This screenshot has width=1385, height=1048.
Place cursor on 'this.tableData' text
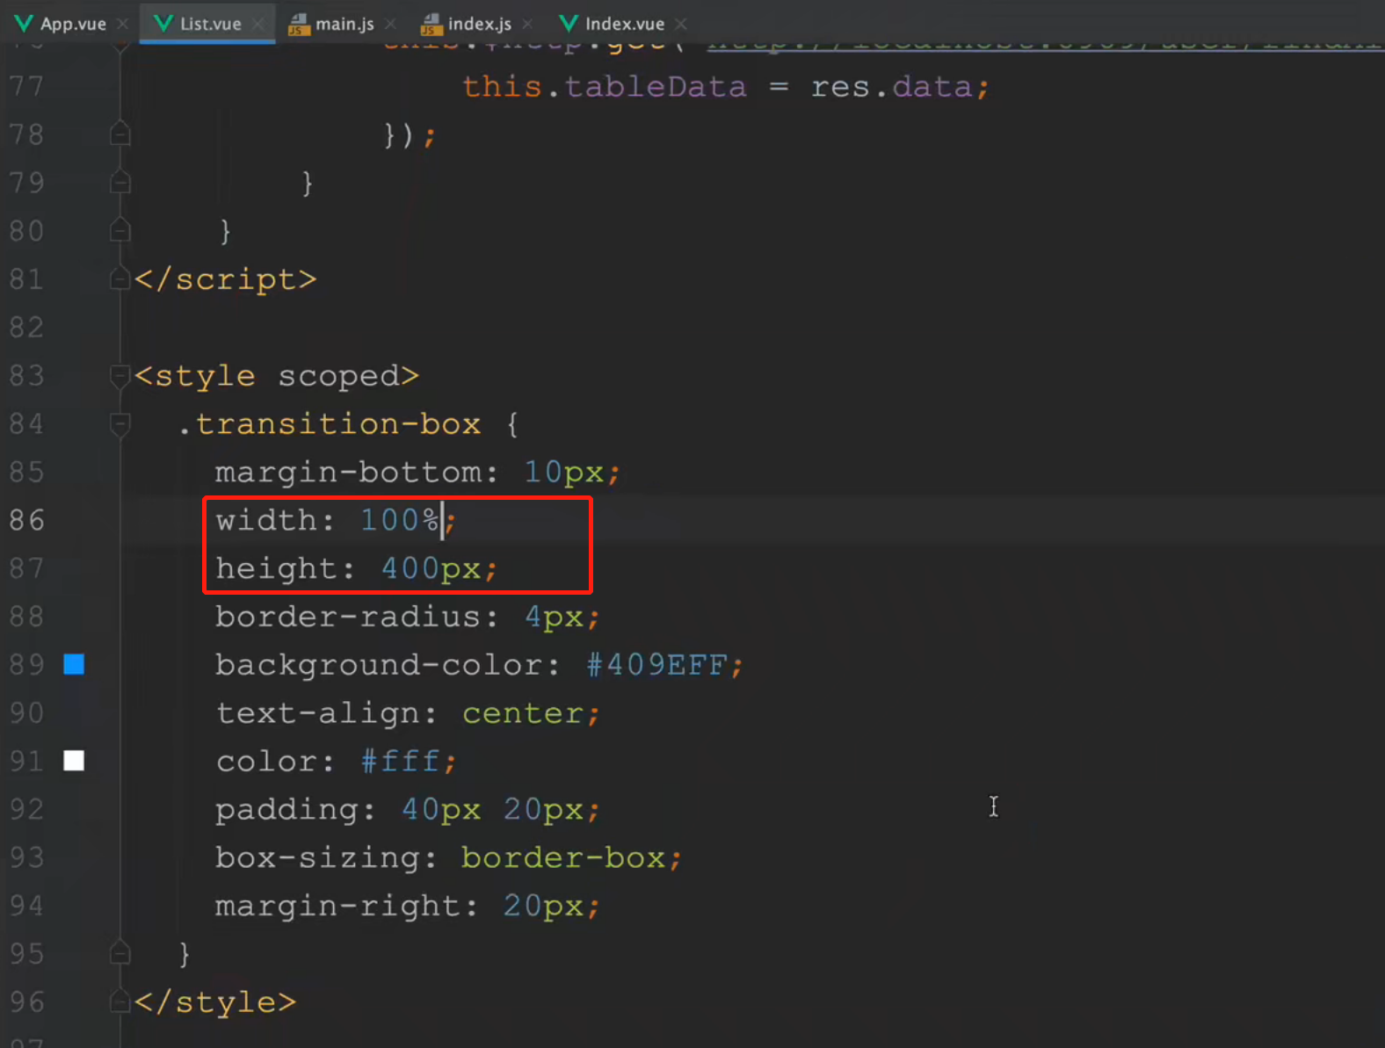pos(605,87)
